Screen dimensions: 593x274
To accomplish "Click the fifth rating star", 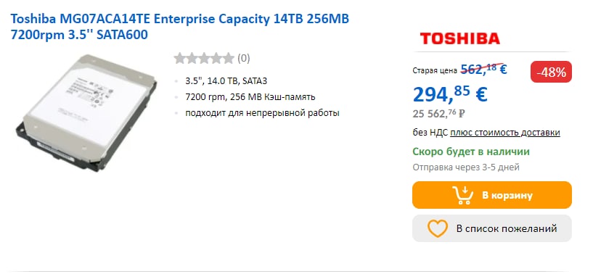I will click(229, 58).
